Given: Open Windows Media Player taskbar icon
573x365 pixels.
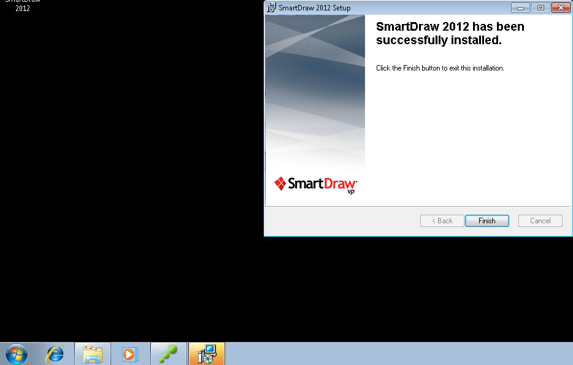Looking at the screenshot, I should coord(130,354).
